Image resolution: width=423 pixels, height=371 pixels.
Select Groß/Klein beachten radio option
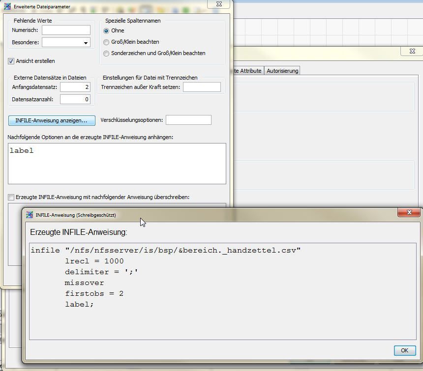106,42
